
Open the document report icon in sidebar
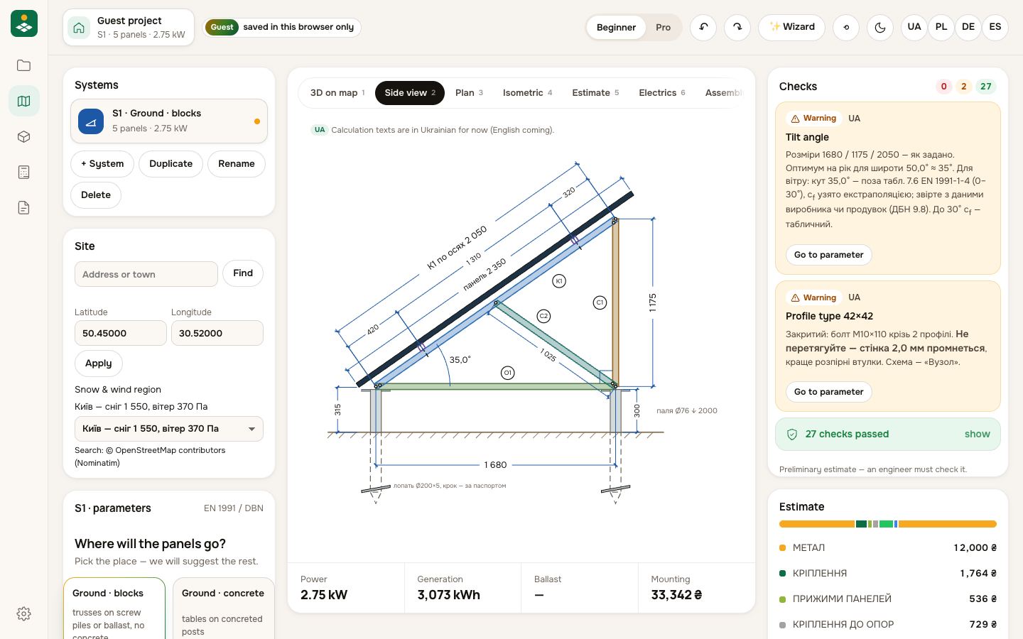pyautogui.click(x=23, y=207)
